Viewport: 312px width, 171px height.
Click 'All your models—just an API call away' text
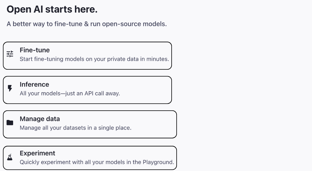(70, 93)
